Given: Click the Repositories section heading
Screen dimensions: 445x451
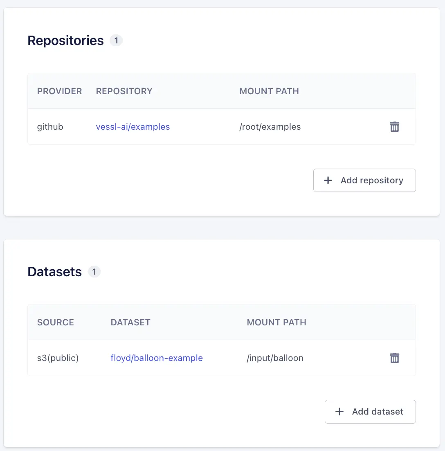Looking at the screenshot, I should point(65,41).
